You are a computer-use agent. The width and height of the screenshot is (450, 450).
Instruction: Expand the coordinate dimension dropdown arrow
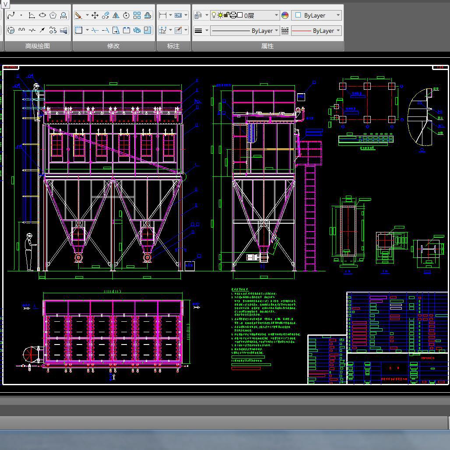coord(170,30)
